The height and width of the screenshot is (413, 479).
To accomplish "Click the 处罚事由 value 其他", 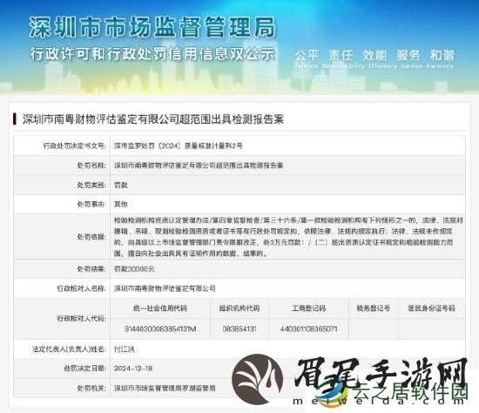I will click(x=121, y=204).
